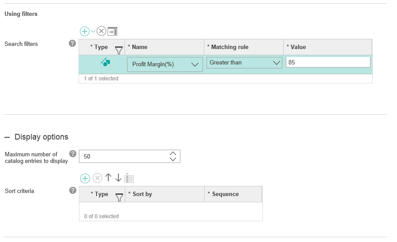Expand the Greater than matching rule dropdown
Screen dimensions: 397x242
click(x=277, y=63)
